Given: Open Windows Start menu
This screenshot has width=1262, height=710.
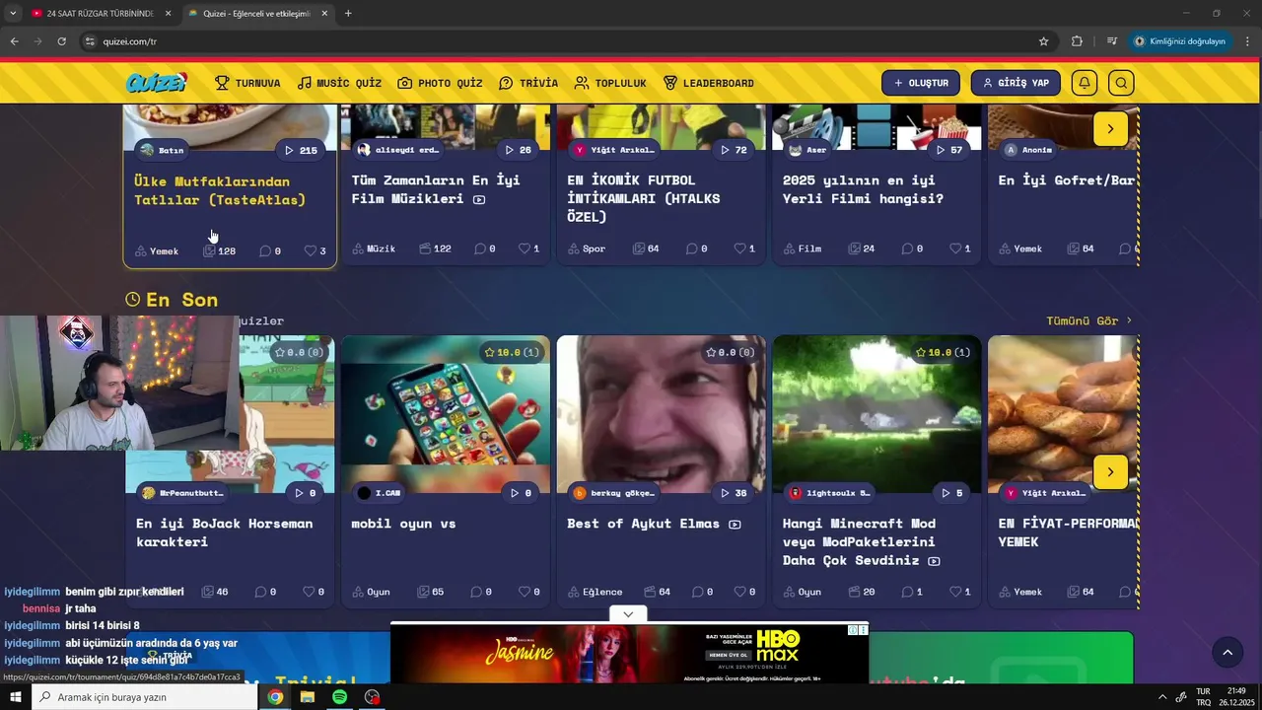Looking at the screenshot, I should click(16, 697).
